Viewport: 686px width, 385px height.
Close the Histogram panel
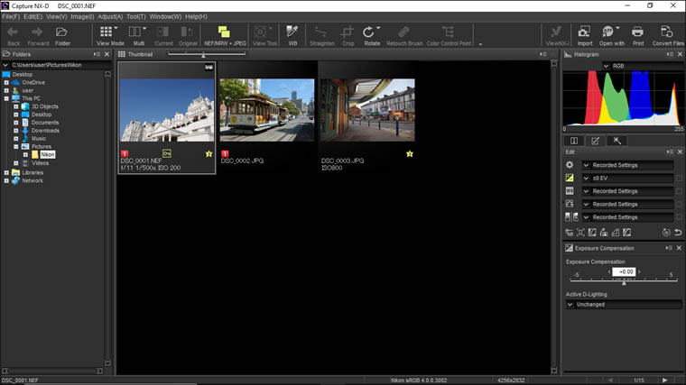[x=680, y=54]
